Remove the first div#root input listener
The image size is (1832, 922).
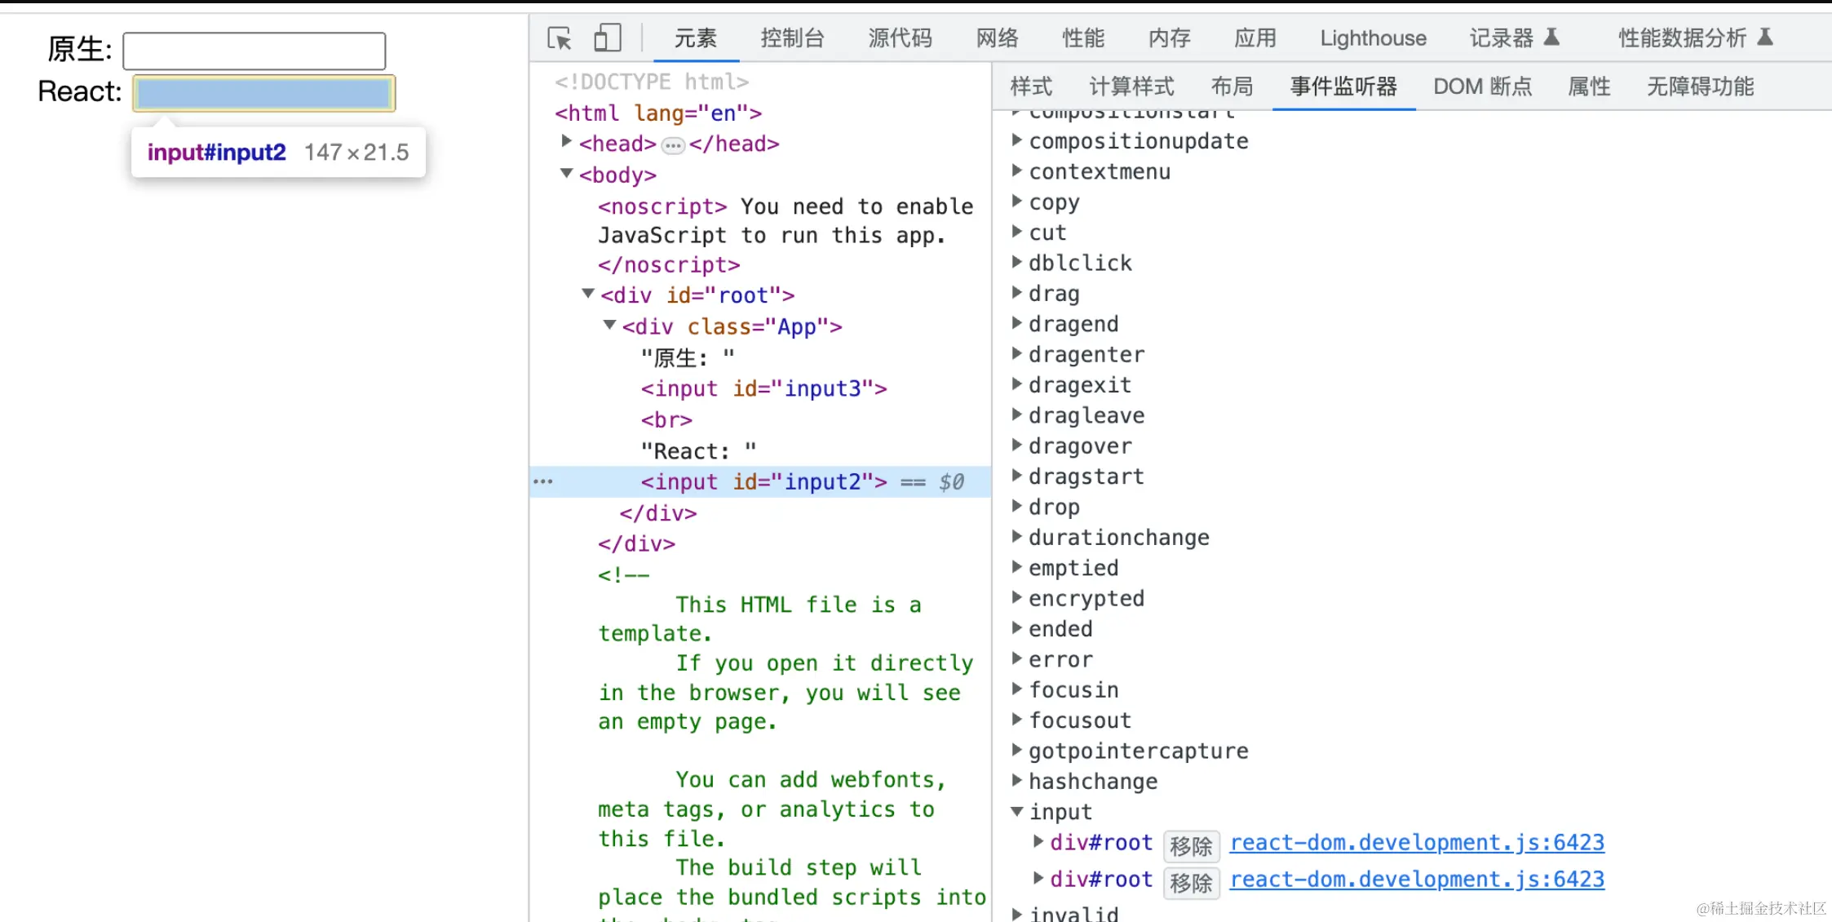[x=1190, y=846]
